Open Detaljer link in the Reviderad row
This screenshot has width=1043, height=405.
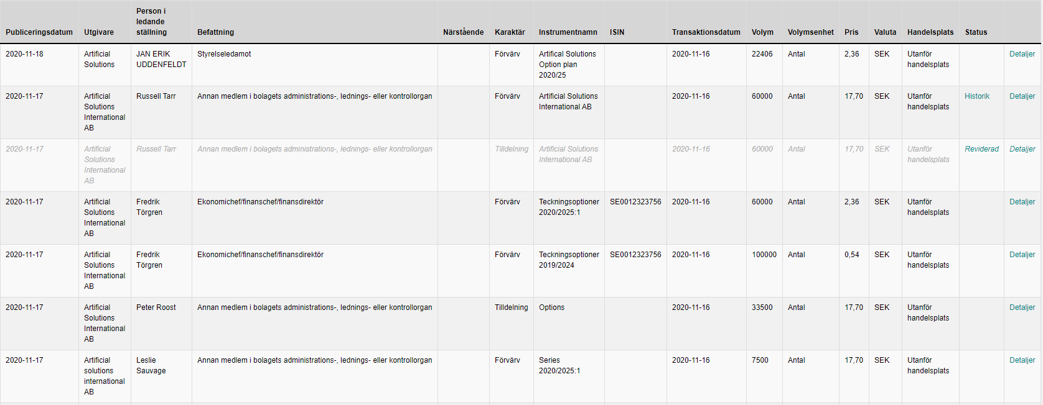point(1022,149)
